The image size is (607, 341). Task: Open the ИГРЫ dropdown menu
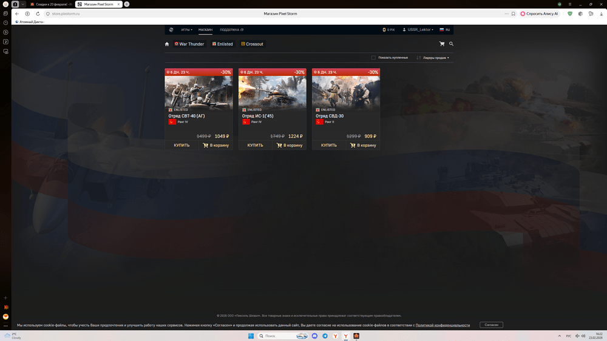pos(186,30)
